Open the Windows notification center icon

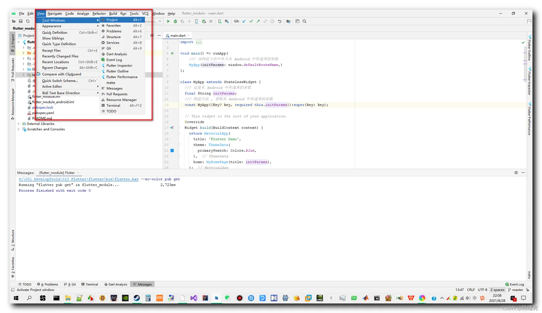523,298
